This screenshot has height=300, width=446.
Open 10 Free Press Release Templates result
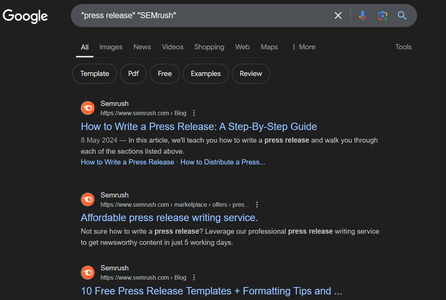211,291
